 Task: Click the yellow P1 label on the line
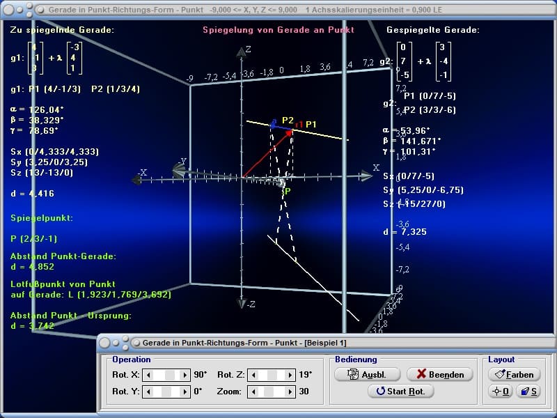tap(311, 125)
